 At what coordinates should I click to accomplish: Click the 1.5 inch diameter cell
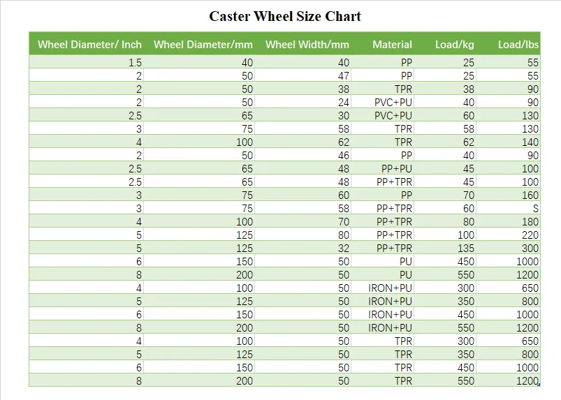pyautogui.click(x=86, y=63)
